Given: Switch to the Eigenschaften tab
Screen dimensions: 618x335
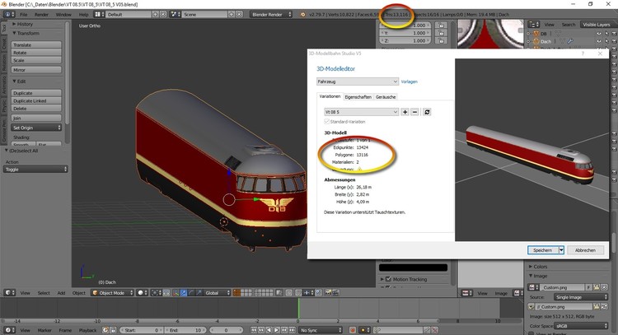Looking at the screenshot, I should click(358, 97).
